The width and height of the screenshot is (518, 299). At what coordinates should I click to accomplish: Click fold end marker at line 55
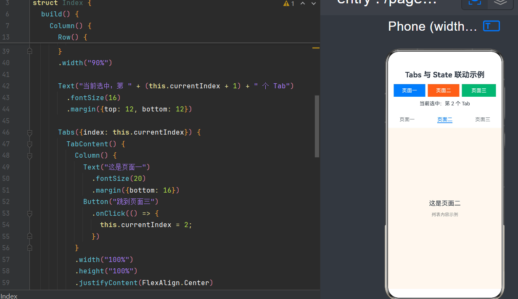pos(29,236)
